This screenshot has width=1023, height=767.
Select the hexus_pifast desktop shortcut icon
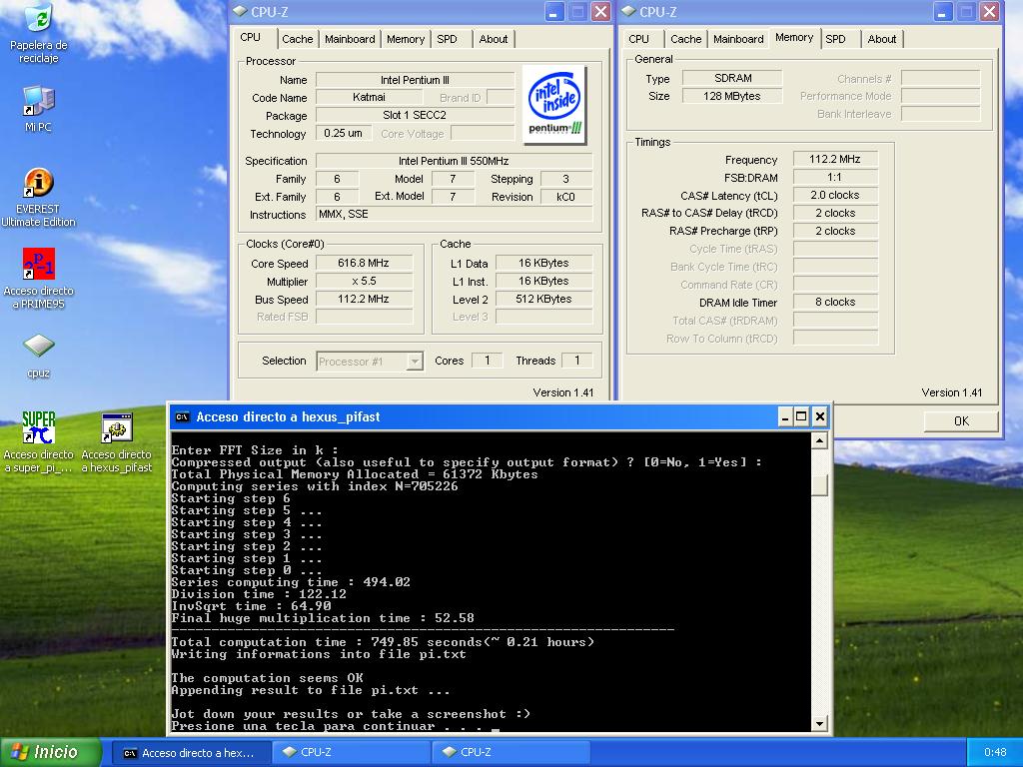117,427
